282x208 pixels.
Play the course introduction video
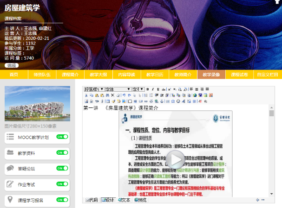[x=176, y=160]
